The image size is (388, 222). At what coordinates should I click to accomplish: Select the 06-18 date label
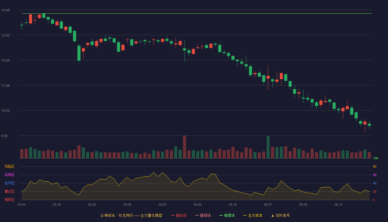pyautogui.click(x=338, y=205)
